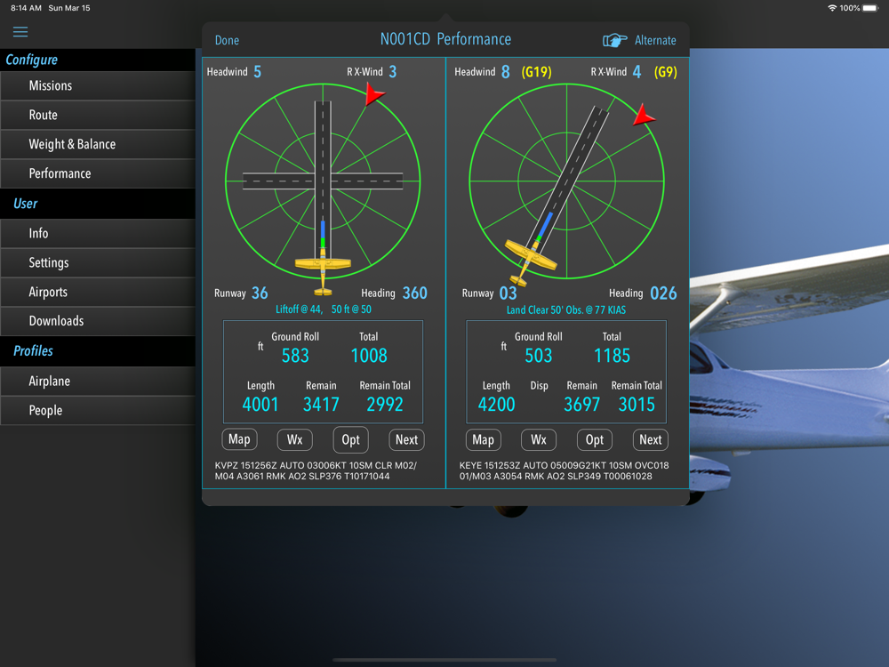Tap Opt button under KEYE landing data

(595, 439)
